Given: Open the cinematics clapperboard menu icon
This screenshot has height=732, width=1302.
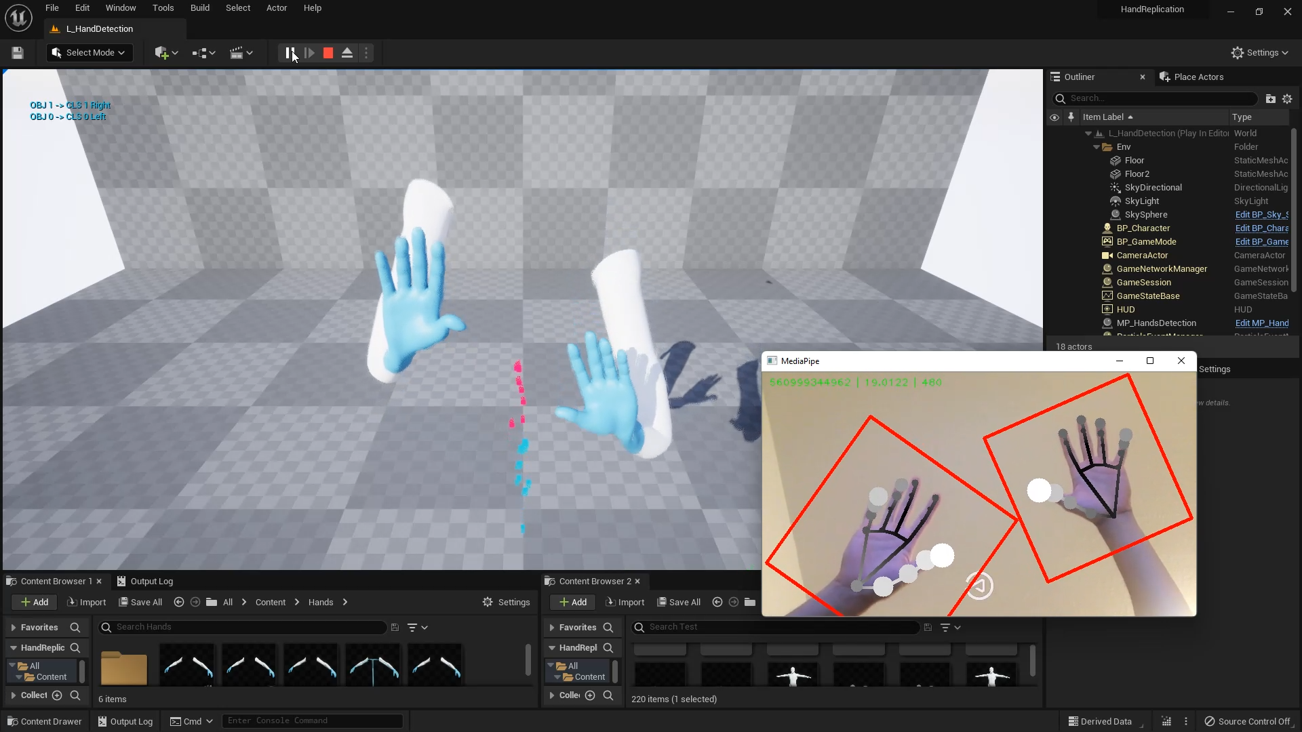Looking at the screenshot, I should (x=237, y=53).
